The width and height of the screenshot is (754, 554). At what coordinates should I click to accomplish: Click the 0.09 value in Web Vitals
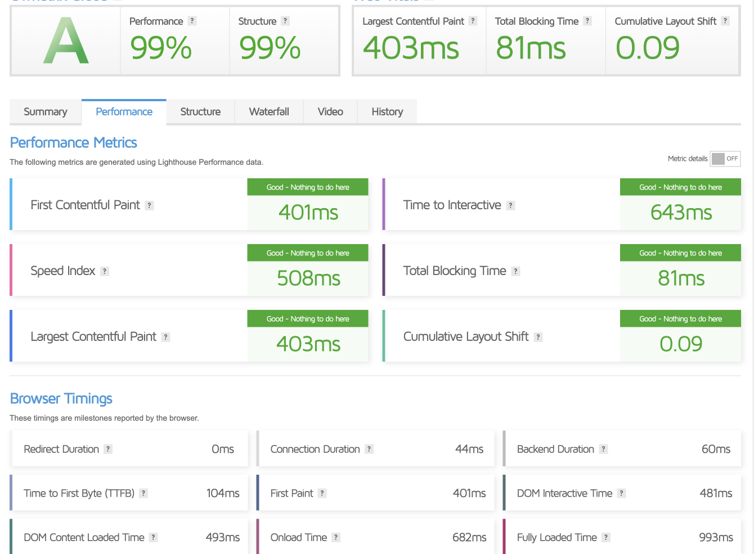(648, 47)
